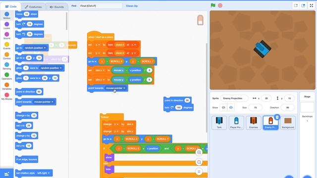317x178 pixels.
Task: Switch to the Costumes tab
Action: (x=33, y=7)
